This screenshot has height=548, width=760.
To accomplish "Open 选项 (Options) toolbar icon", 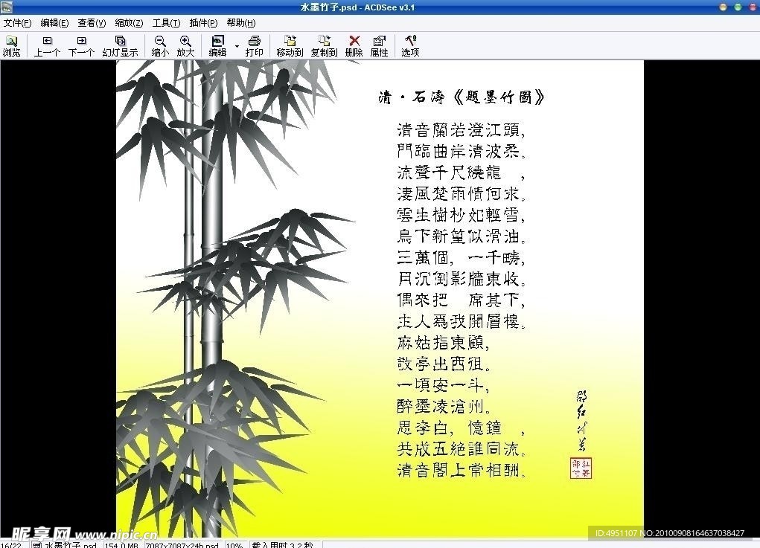I will pyautogui.click(x=410, y=46).
